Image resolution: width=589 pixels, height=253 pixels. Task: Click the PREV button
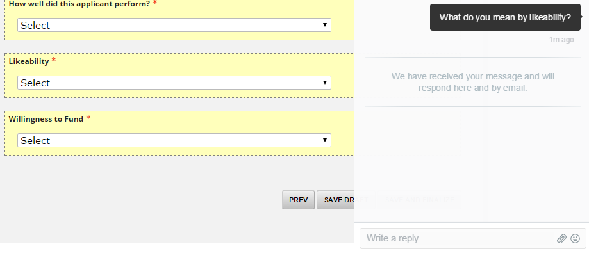pyautogui.click(x=298, y=200)
